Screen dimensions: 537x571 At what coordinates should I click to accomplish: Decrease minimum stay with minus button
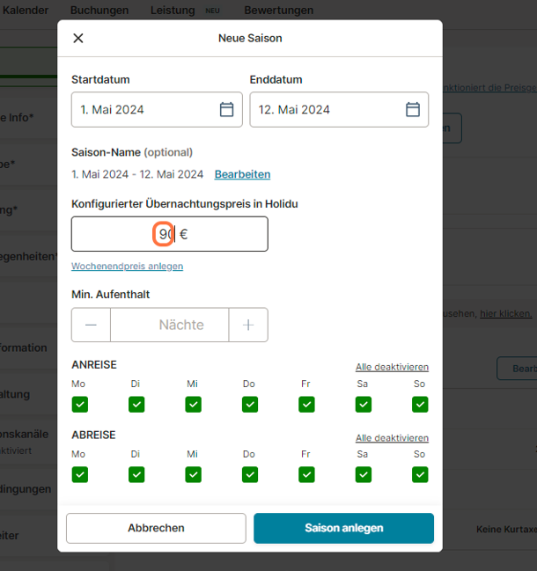91,325
